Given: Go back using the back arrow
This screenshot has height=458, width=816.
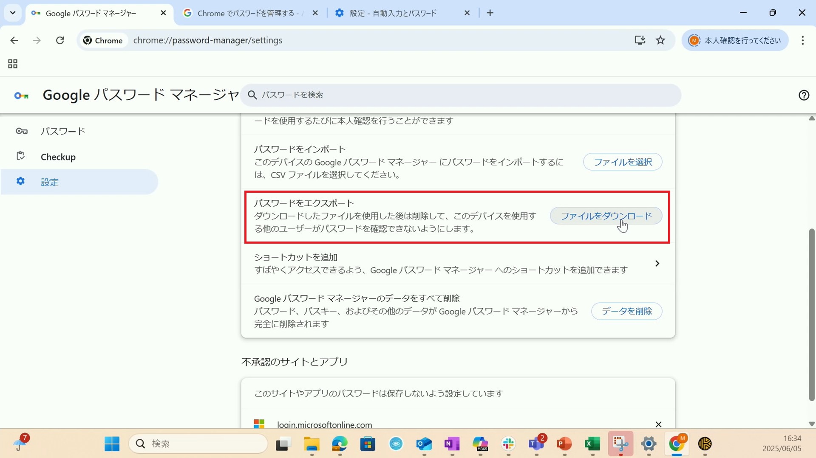Looking at the screenshot, I should (14, 40).
